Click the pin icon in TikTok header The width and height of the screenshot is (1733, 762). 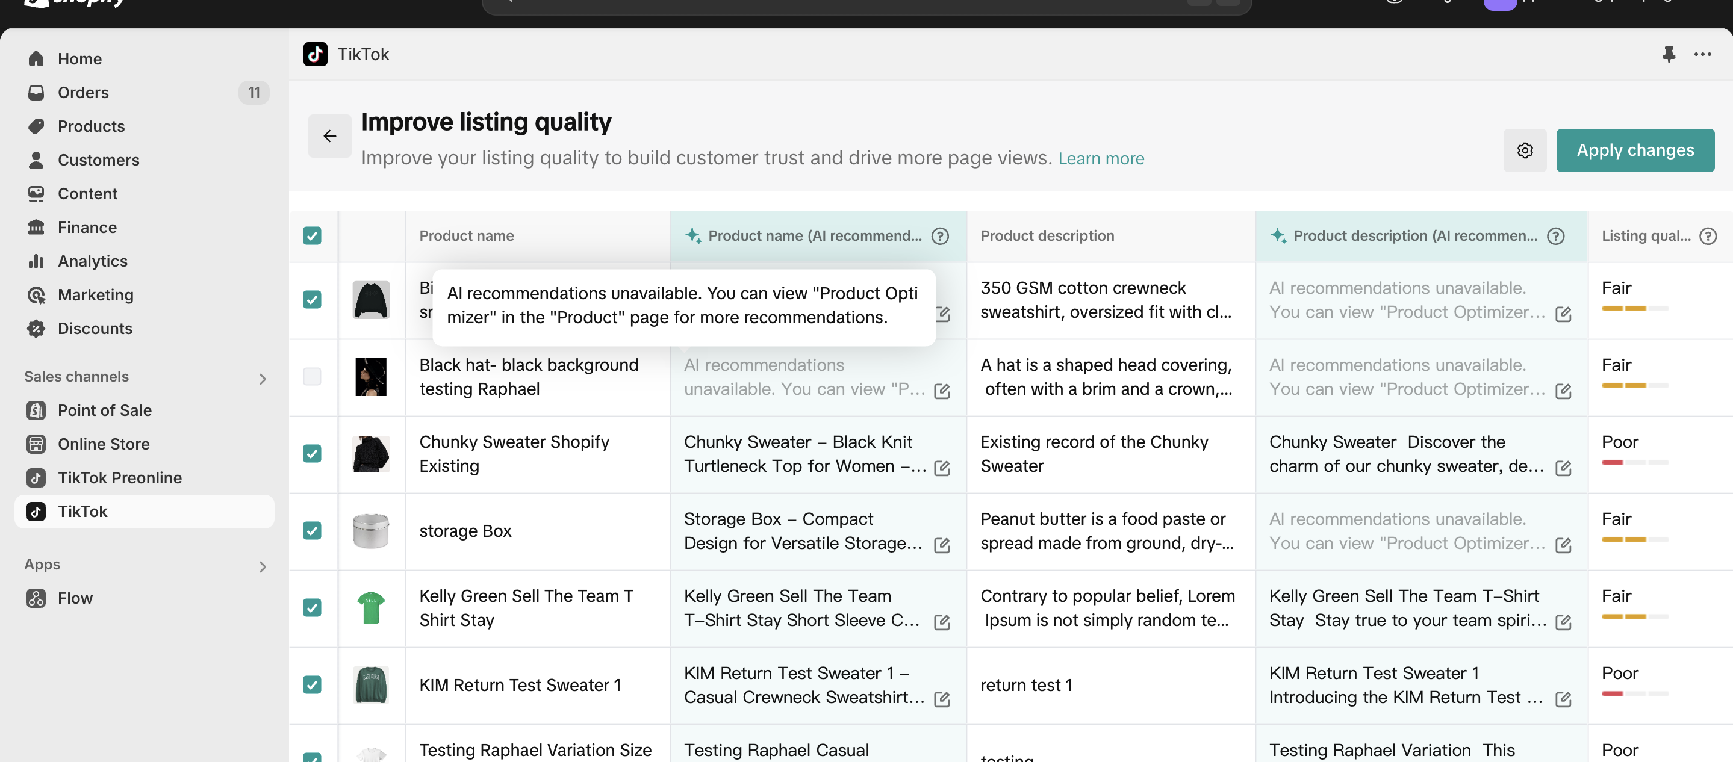pyautogui.click(x=1669, y=54)
